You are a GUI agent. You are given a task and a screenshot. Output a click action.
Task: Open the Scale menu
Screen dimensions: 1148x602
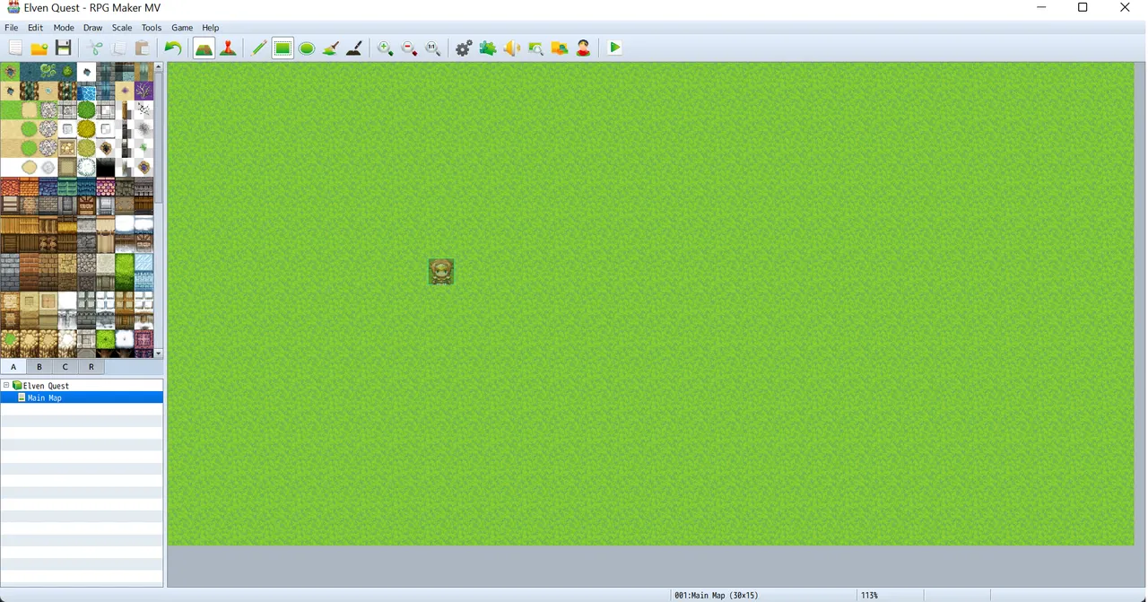point(122,28)
